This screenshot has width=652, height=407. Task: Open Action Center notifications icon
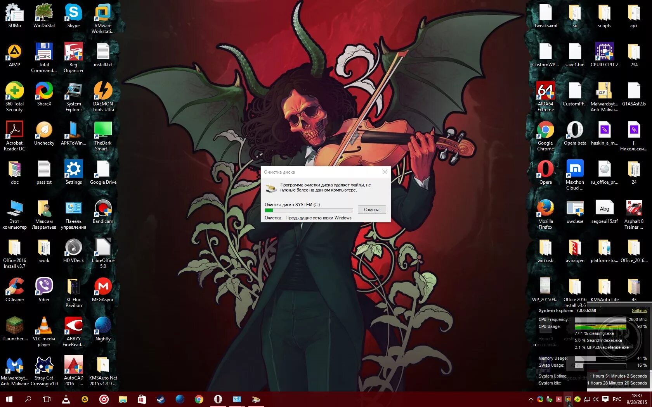tap(605, 399)
